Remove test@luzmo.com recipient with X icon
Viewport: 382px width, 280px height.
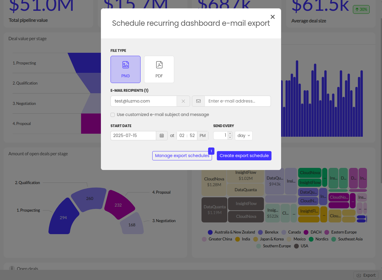183,101
